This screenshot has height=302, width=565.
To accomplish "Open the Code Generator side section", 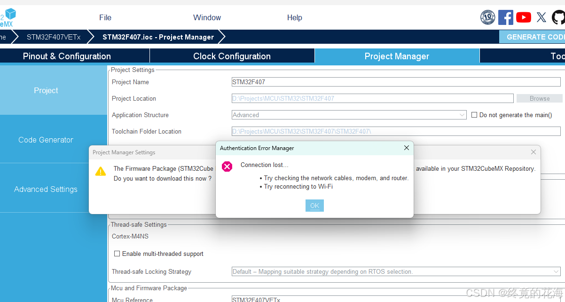I will (54, 140).
